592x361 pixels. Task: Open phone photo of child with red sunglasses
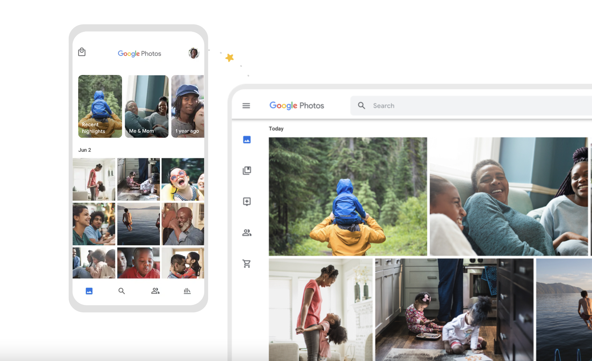point(183,179)
